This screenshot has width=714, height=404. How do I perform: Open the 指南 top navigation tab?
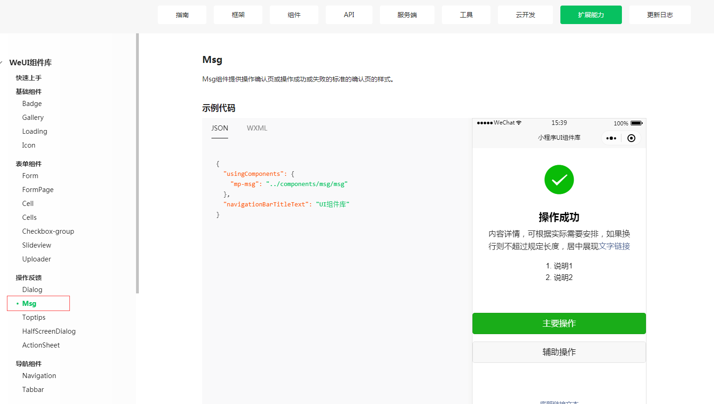[182, 15]
